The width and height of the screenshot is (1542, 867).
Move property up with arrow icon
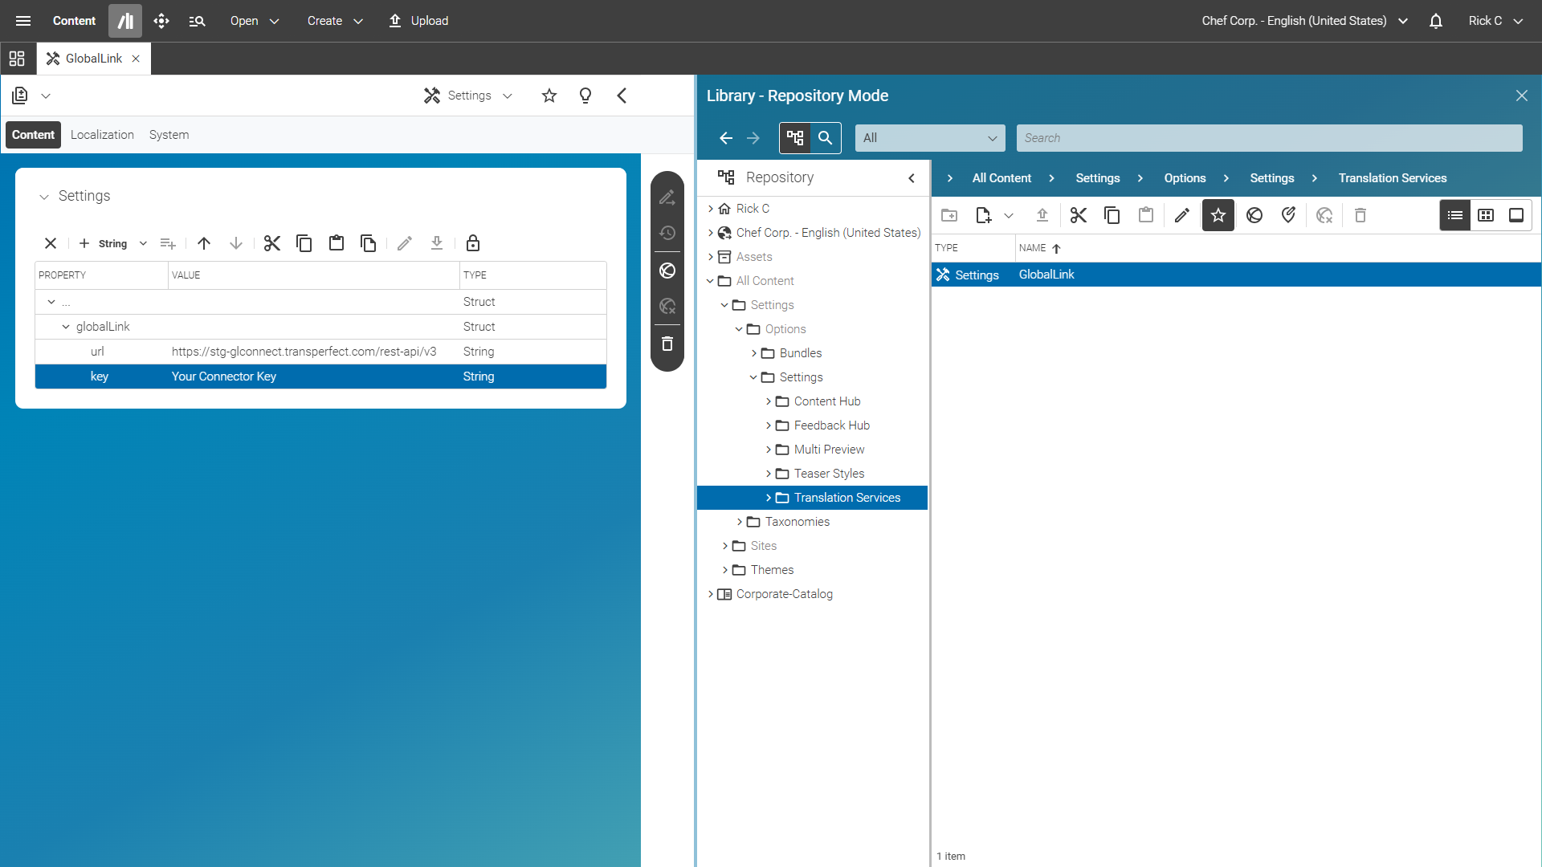(x=204, y=243)
